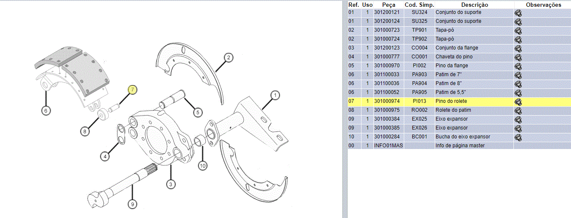Open the icon for Rolete do patim
Viewport: 571px width, 218px height.
pyautogui.click(x=518, y=110)
